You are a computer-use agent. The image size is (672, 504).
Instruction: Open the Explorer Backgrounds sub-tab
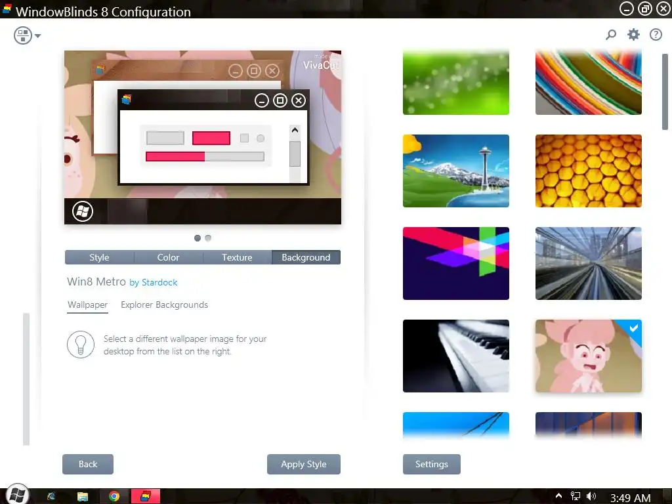pyautogui.click(x=164, y=304)
